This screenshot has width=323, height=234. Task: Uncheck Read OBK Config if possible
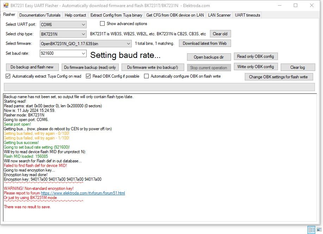pos(88,76)
